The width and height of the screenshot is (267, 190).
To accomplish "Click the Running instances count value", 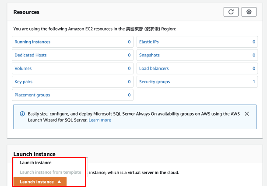I will tap(129, 42).
